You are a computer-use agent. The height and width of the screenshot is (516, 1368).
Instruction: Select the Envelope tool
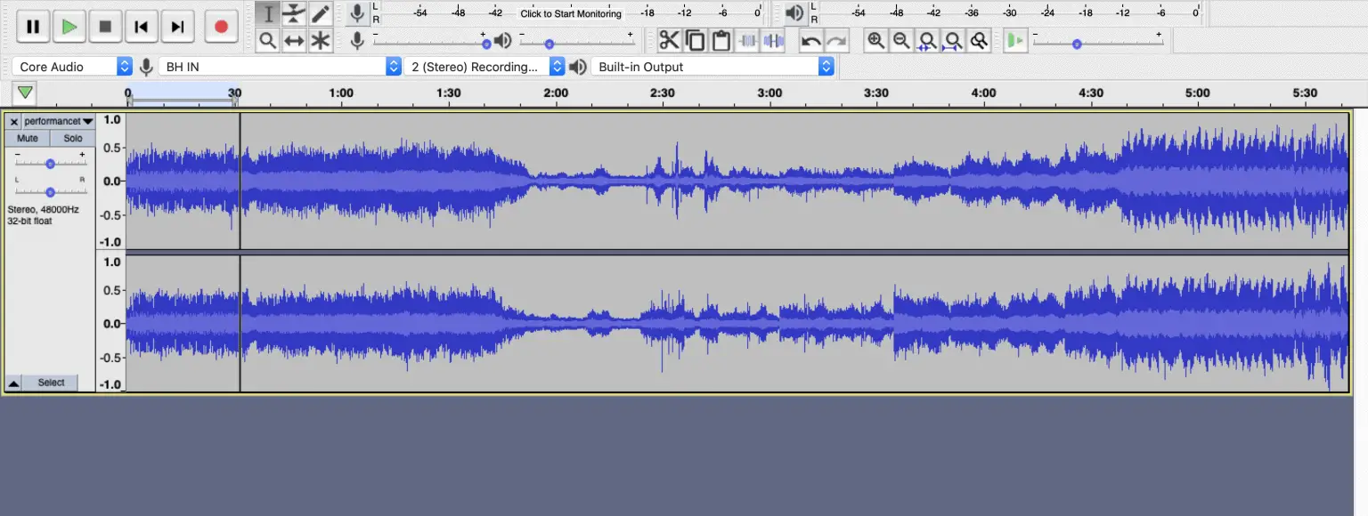pyautogui.click(x=294, y=12)
